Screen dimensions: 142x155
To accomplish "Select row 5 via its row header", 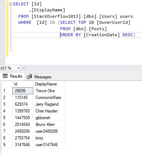I will coord(7,118).
